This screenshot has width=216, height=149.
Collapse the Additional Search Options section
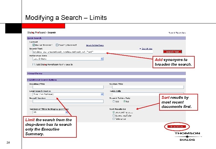pyautogui.click(x=28, y=80)
